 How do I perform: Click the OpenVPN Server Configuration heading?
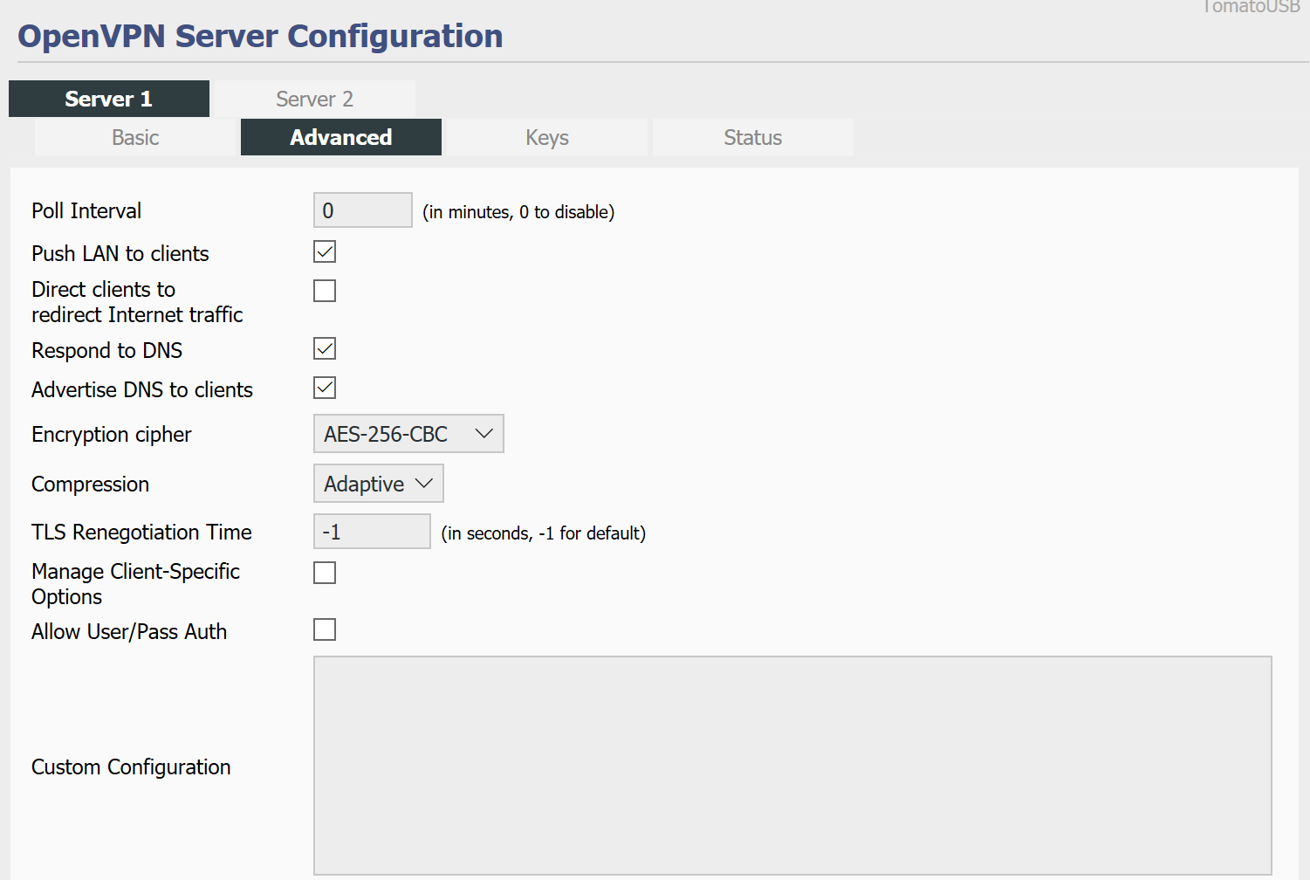pyautogui.click(x=260, y=36)
